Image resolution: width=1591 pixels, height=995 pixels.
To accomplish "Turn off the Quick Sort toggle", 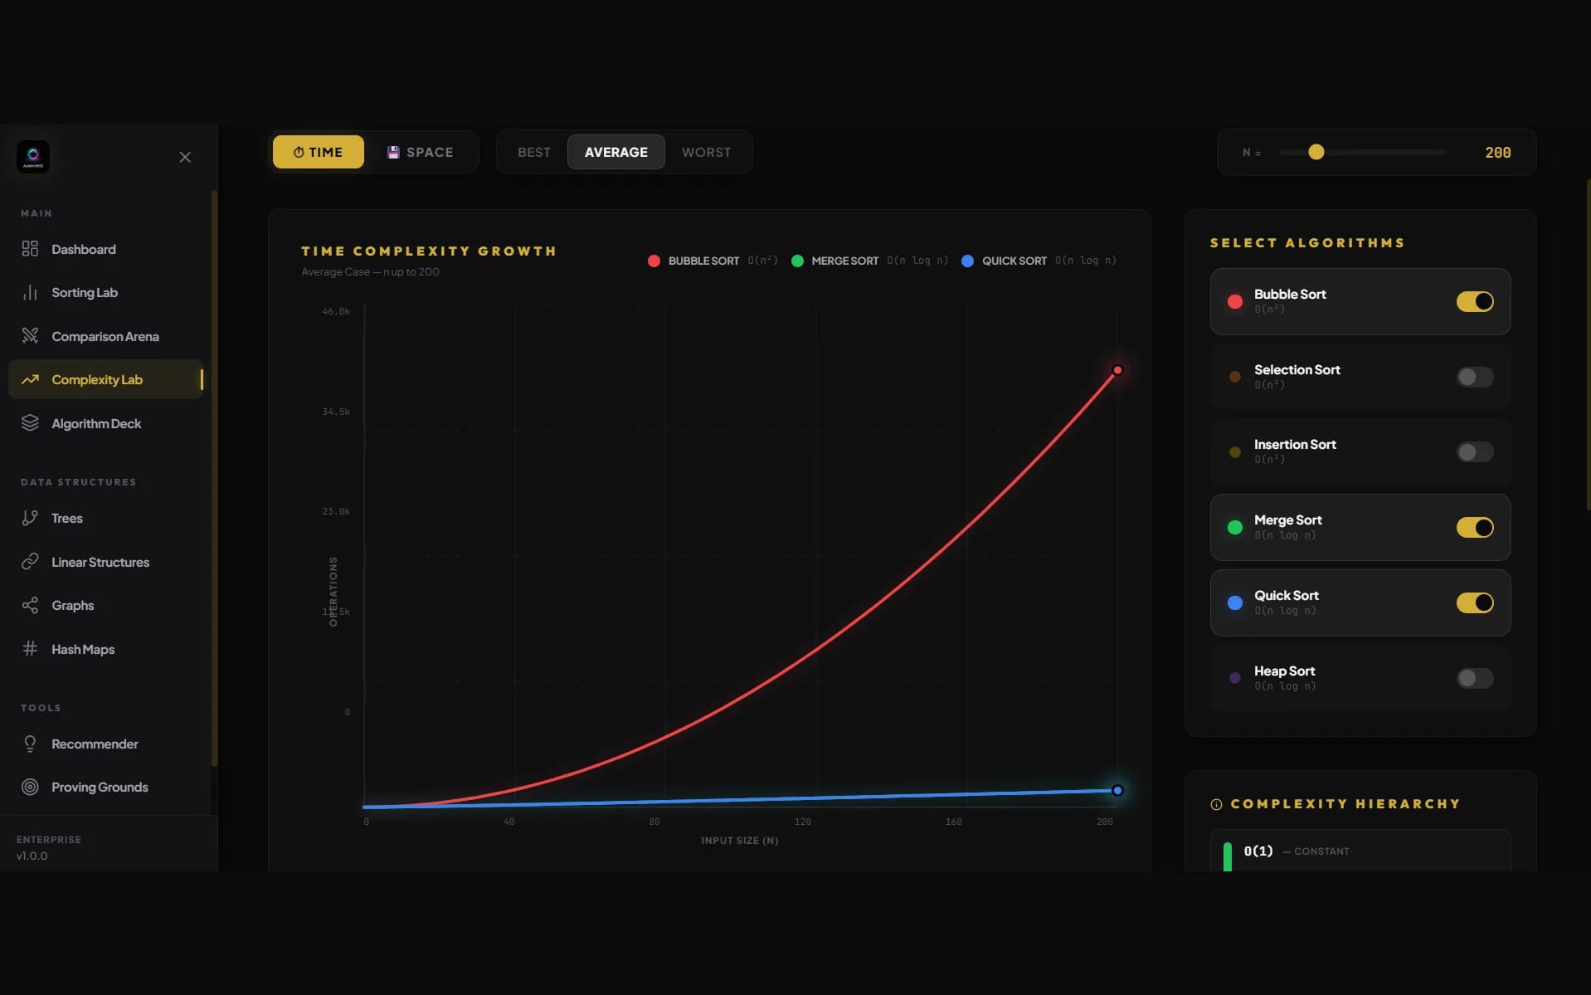I will point(1475,602).
